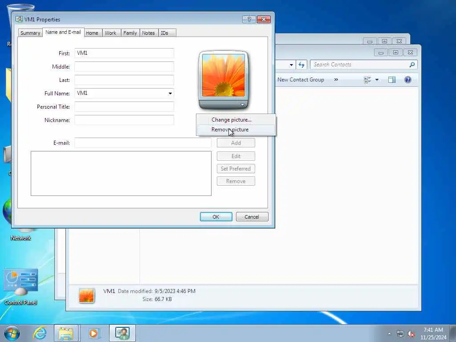The height and width of the screenshot is (342, 456).
Task: Open the picture dropdown arrow below the flower
Action: pyautogui.click(x=242, y=105)
